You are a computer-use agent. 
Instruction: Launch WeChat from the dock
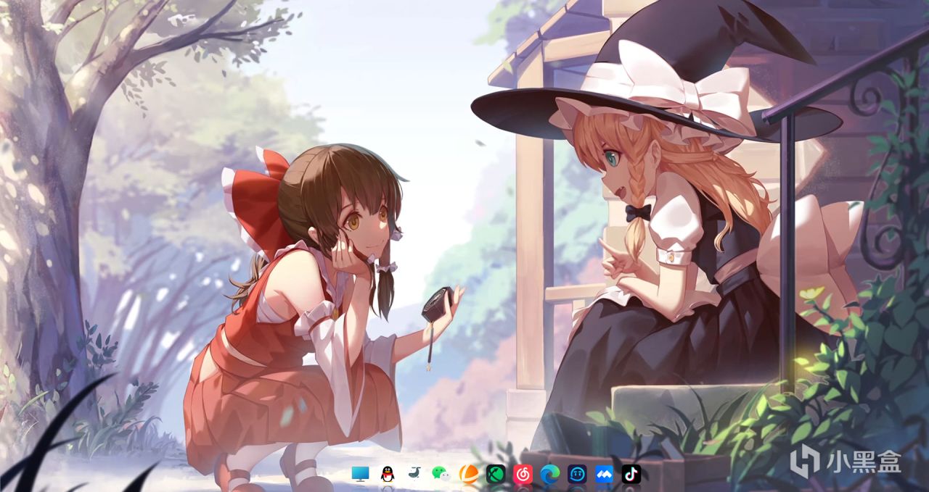pos(441,474)
